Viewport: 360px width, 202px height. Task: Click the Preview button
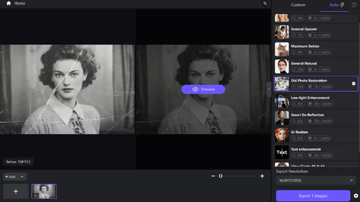pos(203,89)
